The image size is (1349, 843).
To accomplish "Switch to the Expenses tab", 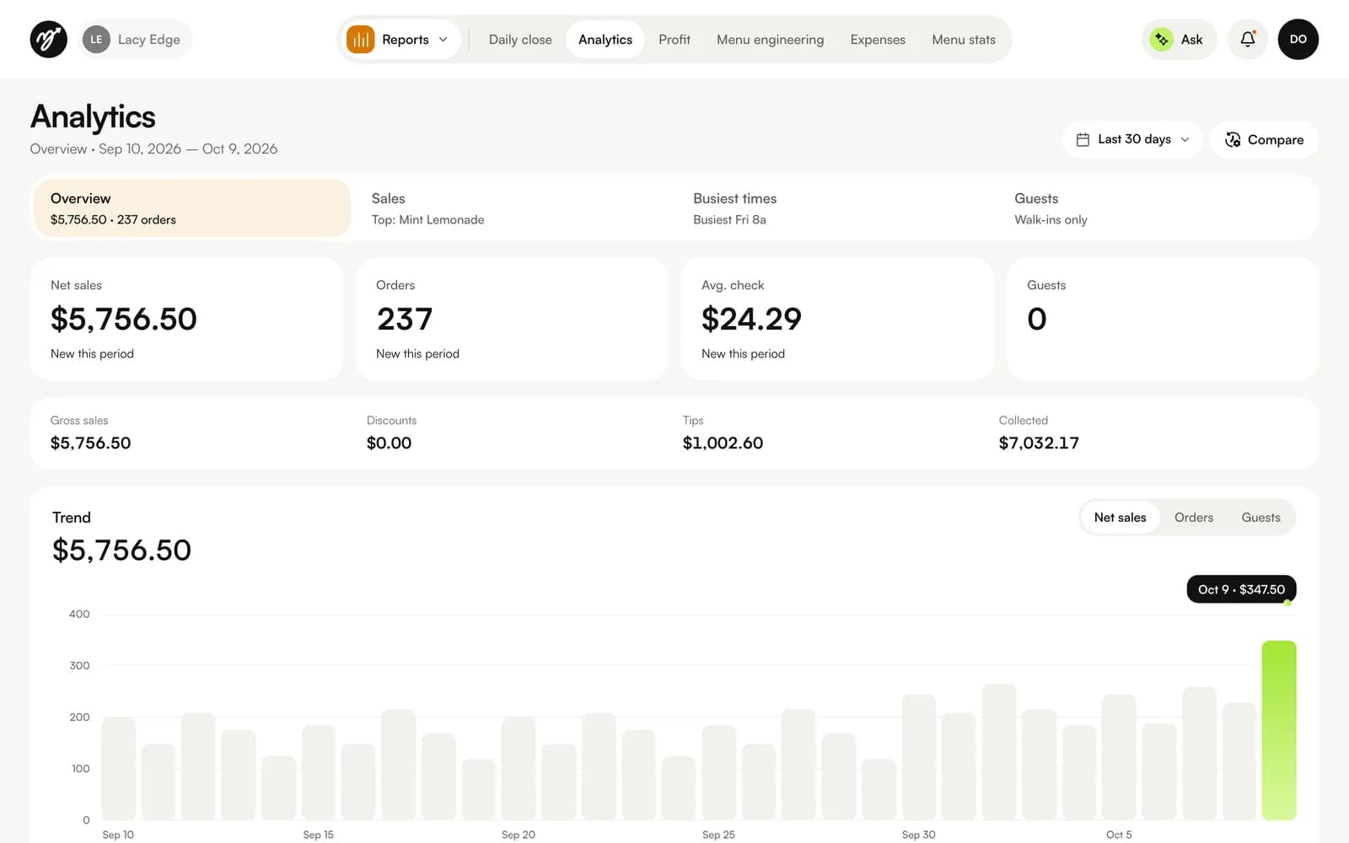I will coord(878,40).
